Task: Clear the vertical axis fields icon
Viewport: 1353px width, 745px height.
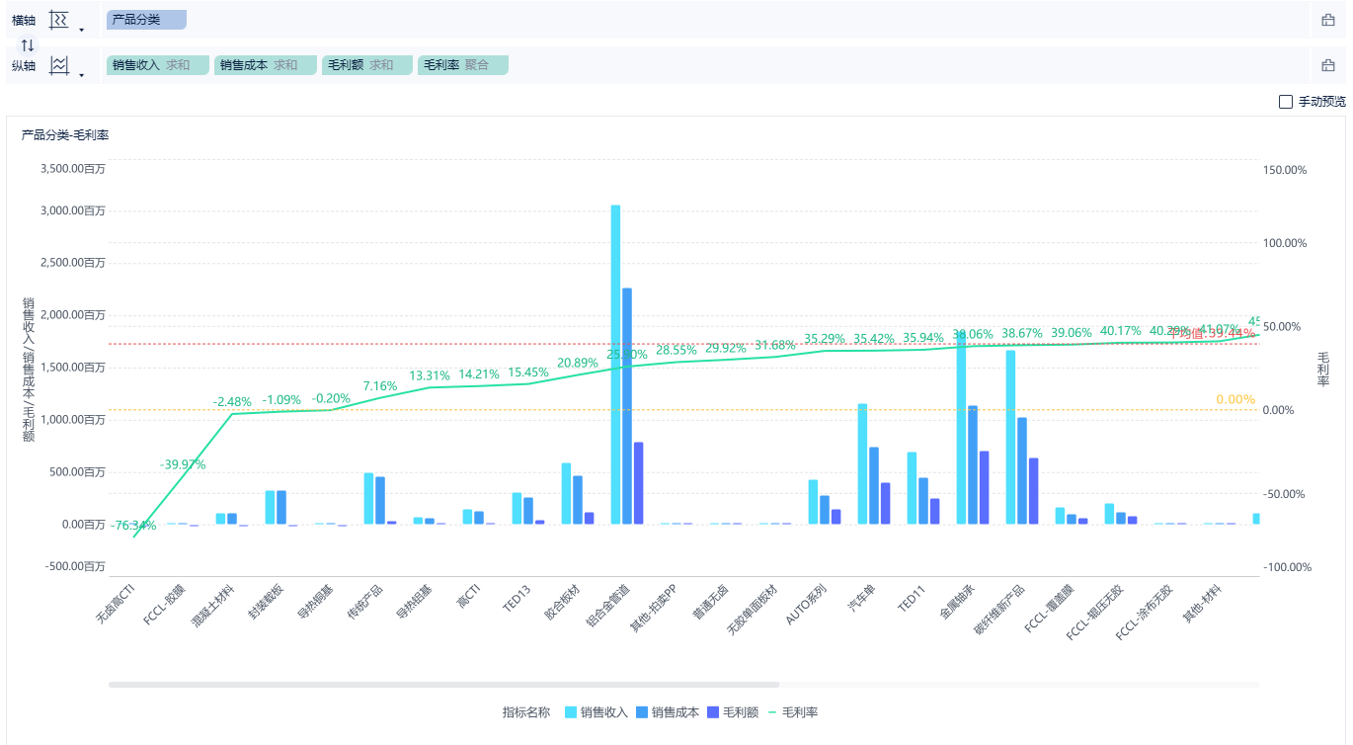Action: (1328, 65)
